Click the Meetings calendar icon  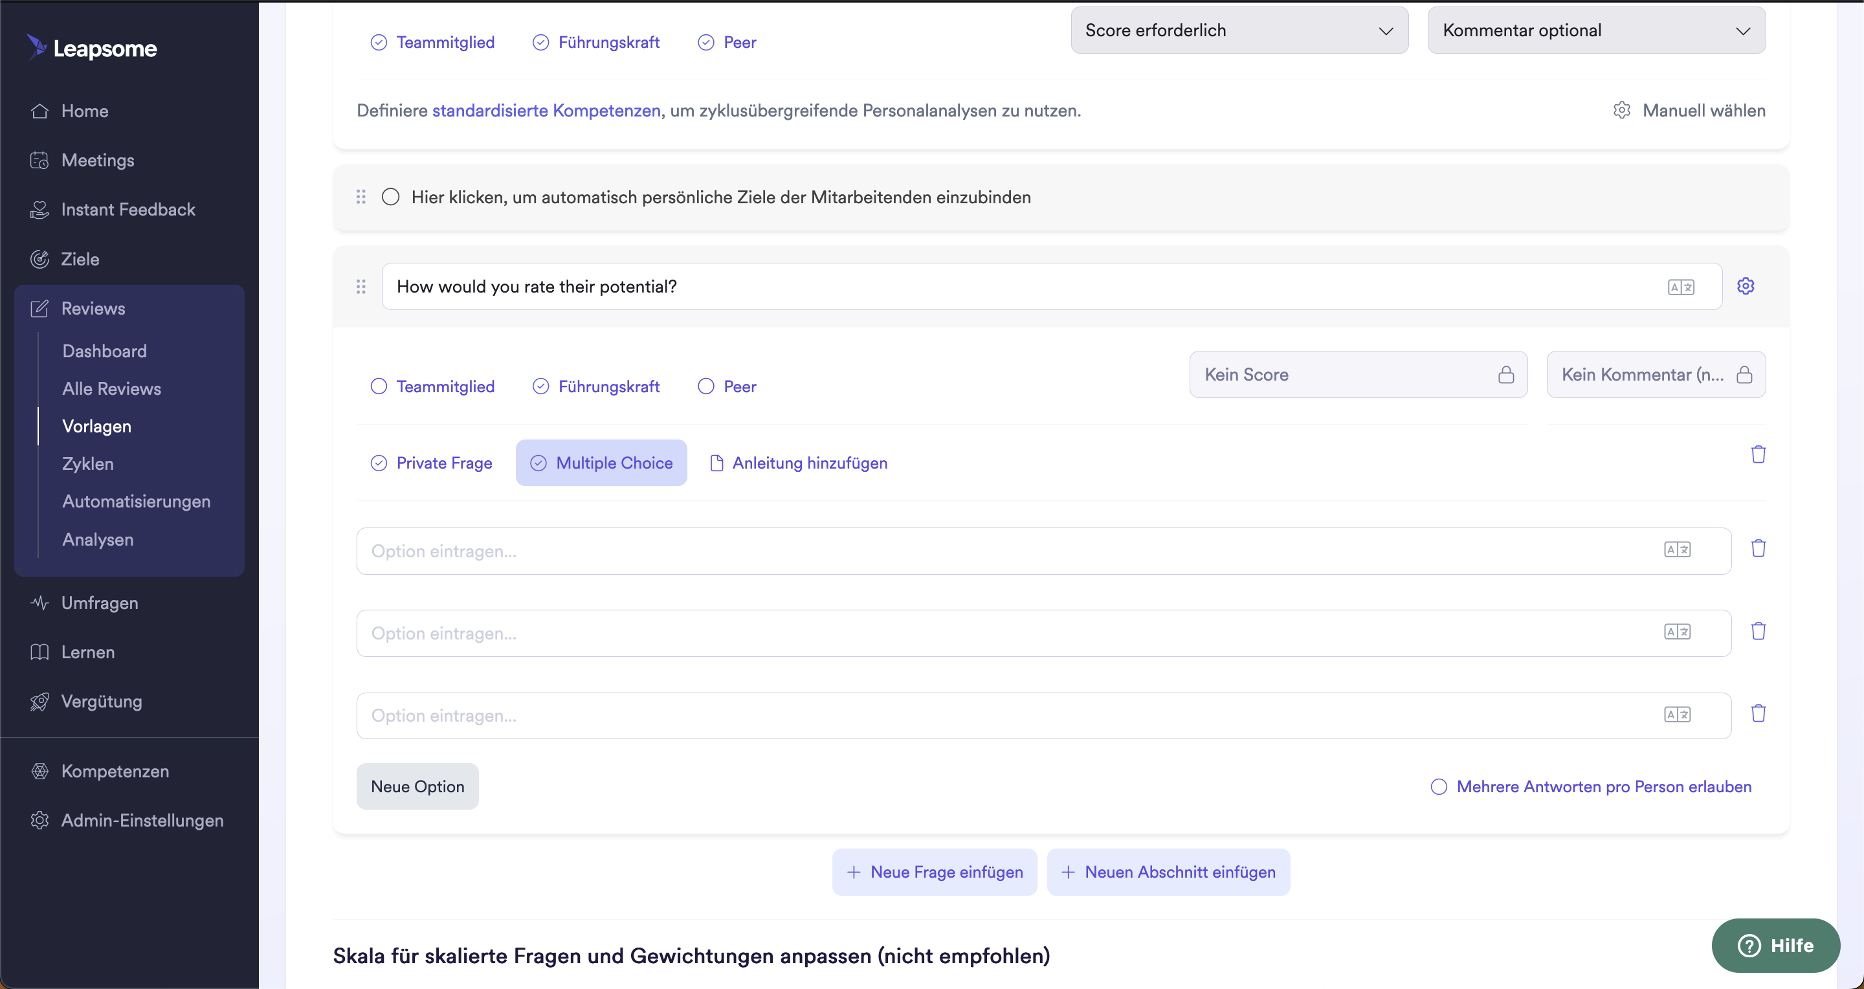[x=39, y=160]
